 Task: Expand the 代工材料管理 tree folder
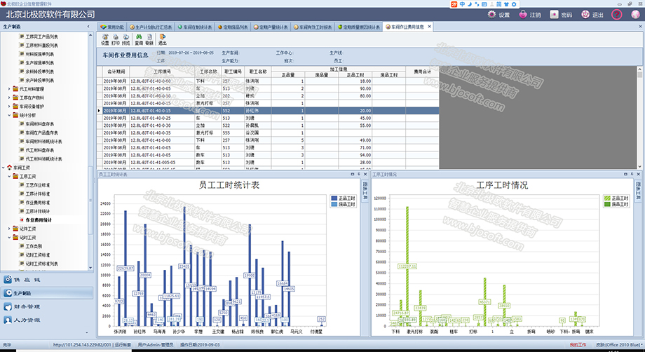[x=9, y=89]
